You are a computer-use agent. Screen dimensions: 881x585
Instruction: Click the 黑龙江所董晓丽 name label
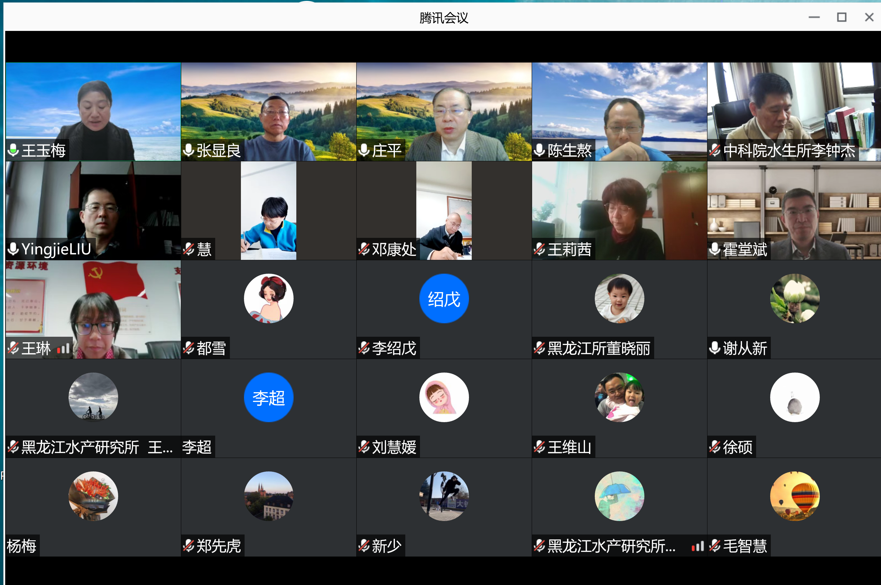pos(599,348)
